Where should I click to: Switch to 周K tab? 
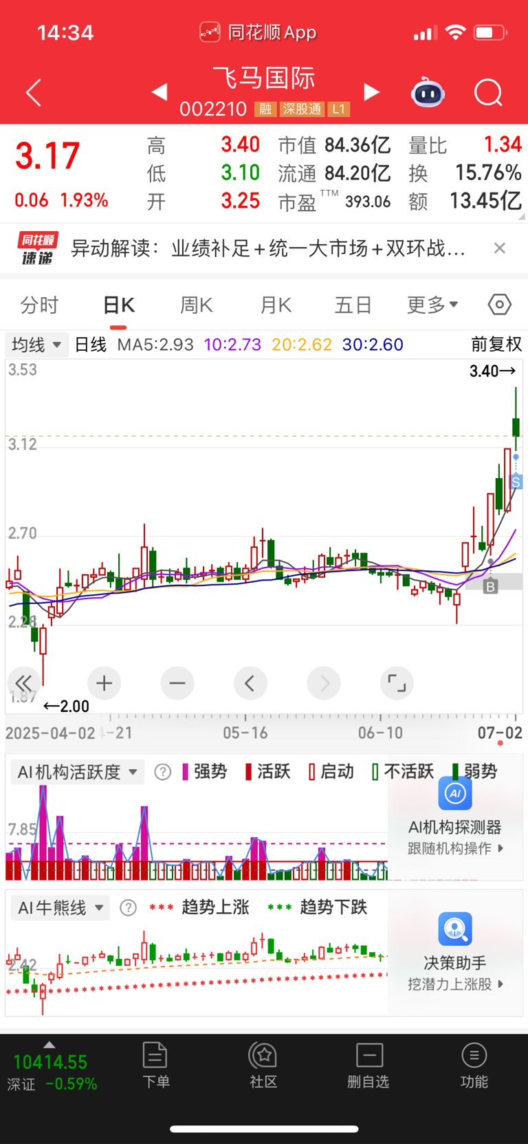coord(197,305)
